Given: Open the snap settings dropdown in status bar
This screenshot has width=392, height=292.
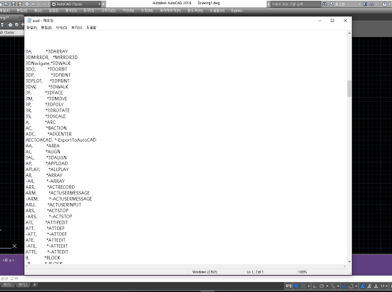Looking at the screenshot, I should coord(309,286).
